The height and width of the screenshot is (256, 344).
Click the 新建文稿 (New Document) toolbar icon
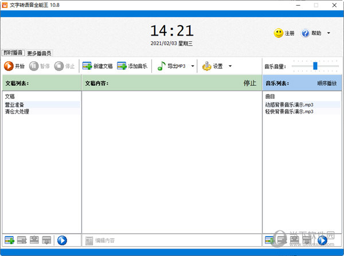(87, 66)
